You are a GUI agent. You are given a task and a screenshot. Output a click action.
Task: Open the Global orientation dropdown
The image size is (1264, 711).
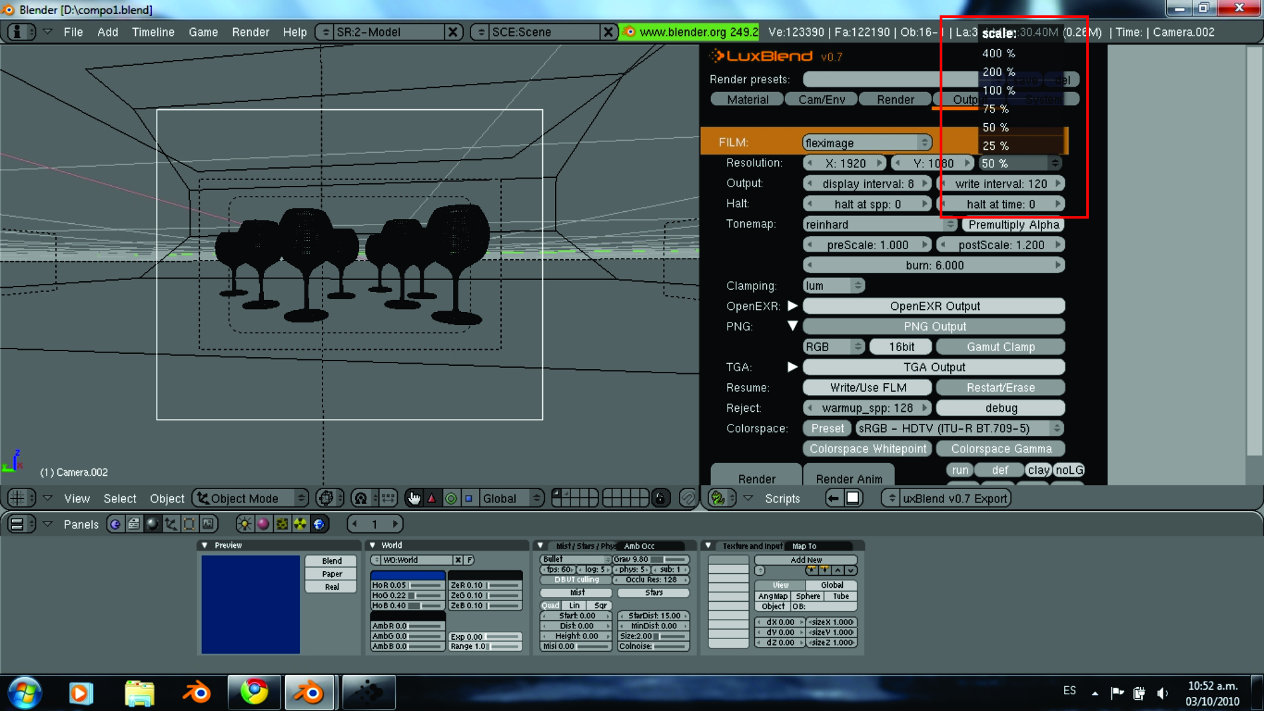[x=510, y=498]
